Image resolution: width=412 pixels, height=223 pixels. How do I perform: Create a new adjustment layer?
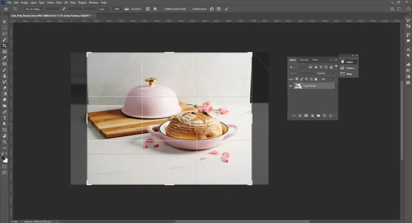[x=312, y=116]
